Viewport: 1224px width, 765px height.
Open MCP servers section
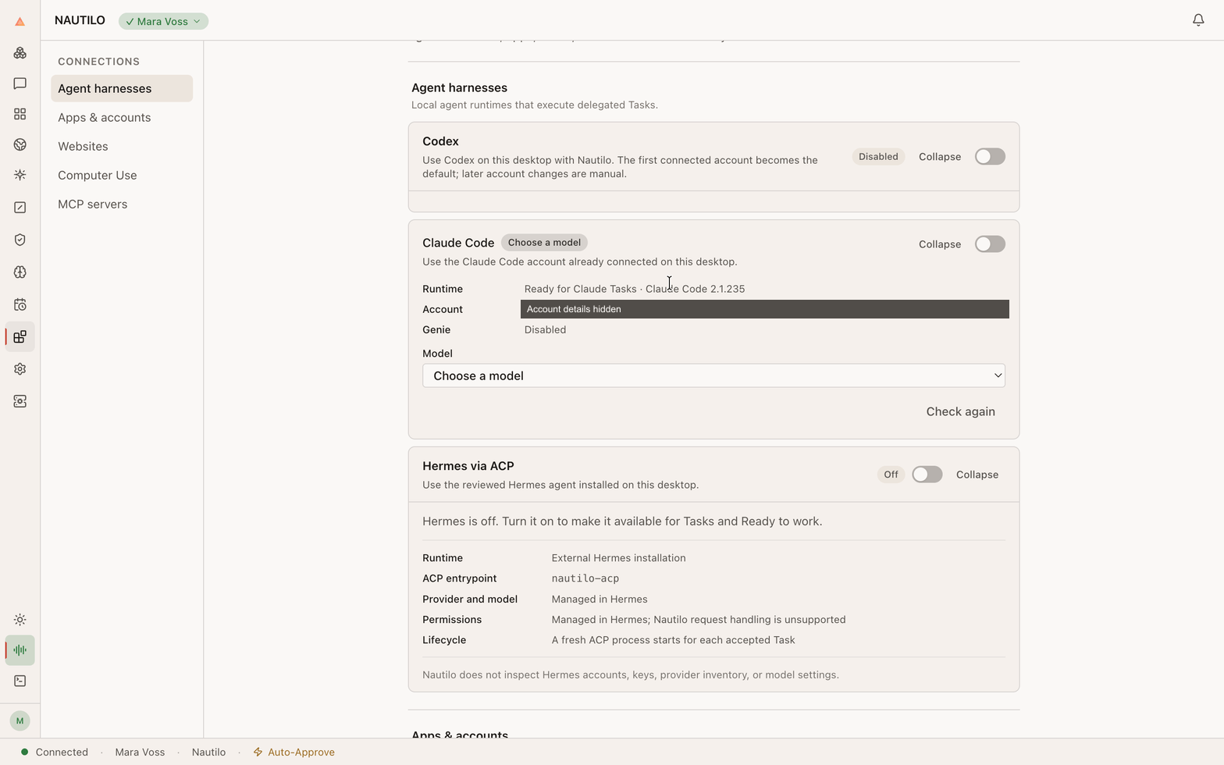122,204
